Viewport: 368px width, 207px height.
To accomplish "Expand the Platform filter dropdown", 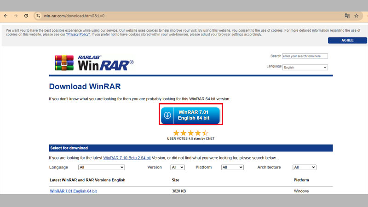I will (232, 167).
